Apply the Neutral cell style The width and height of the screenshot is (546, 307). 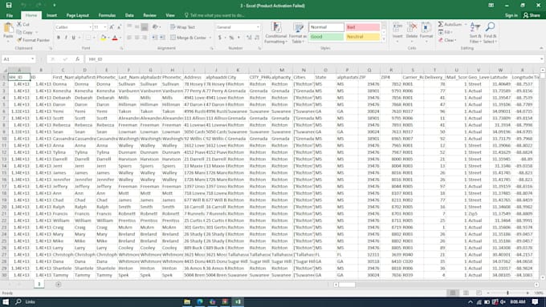362,37
